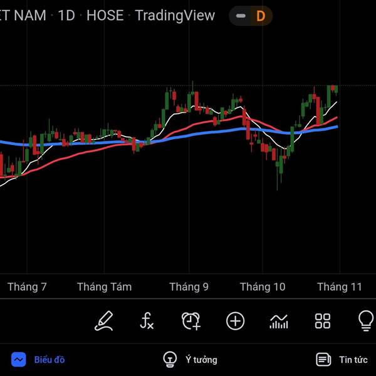Viewport: 376px width, 376px height.
Task: Tap the Tháng 10 axis label
Action: tap(263, 287)
